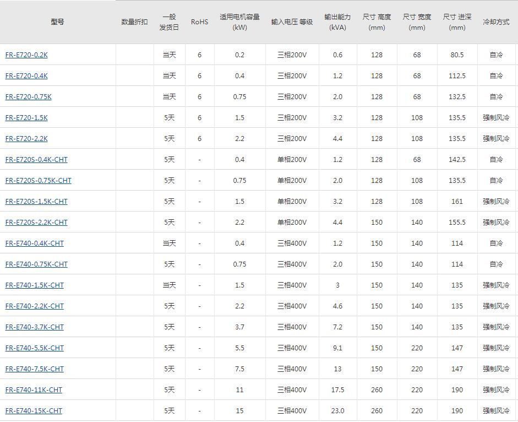518x422 pixels.
Task: Select the 7.2 kVA output cell
Action: (337, 327)
